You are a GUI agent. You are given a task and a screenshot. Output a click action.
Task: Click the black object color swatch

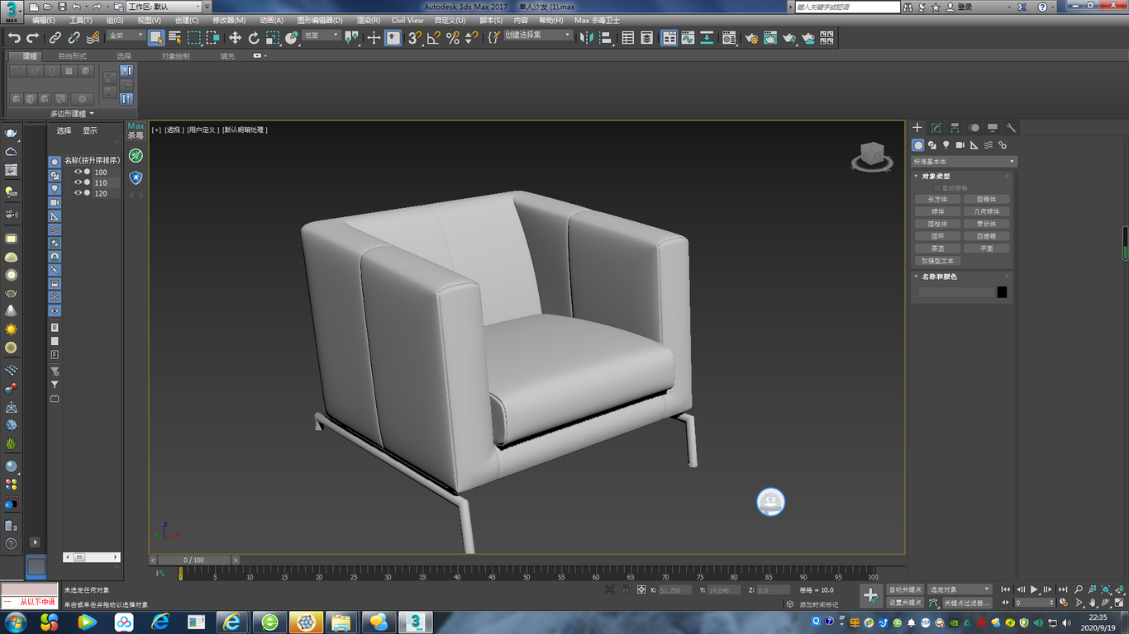click(1002, 292)
